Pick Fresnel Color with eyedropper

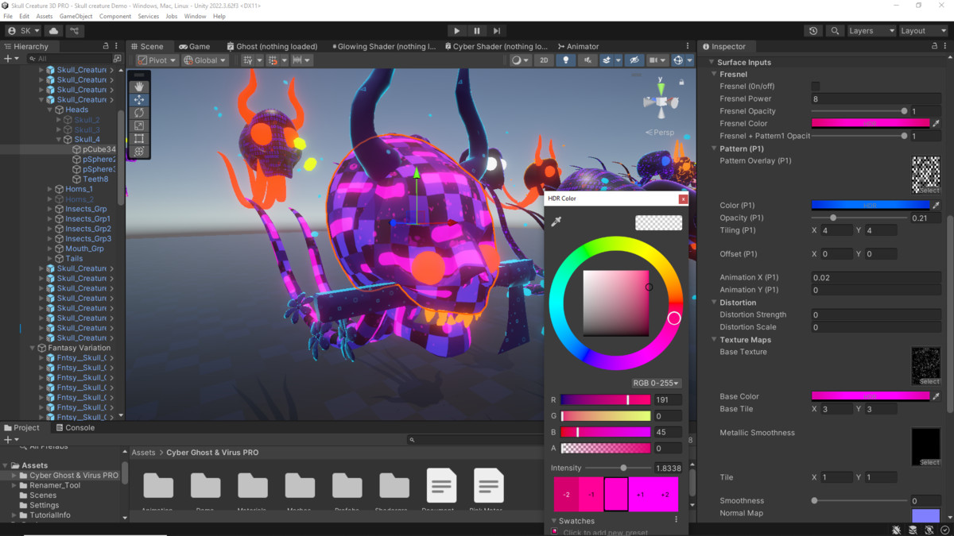tap(936, 124)
